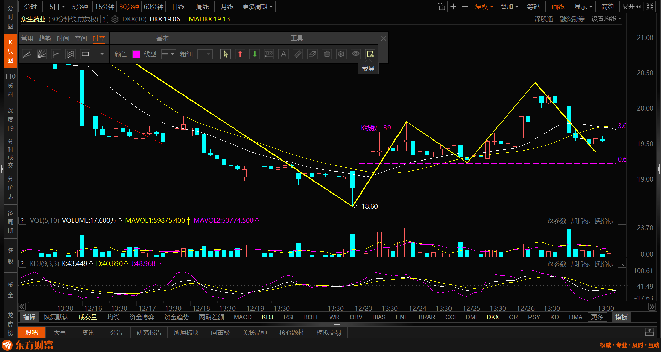The width and height of the screenshot is (661, 352).
Task: Open the 粗细 line thickness dropdown
Action: pyautogui.click(x=205, y=54)
